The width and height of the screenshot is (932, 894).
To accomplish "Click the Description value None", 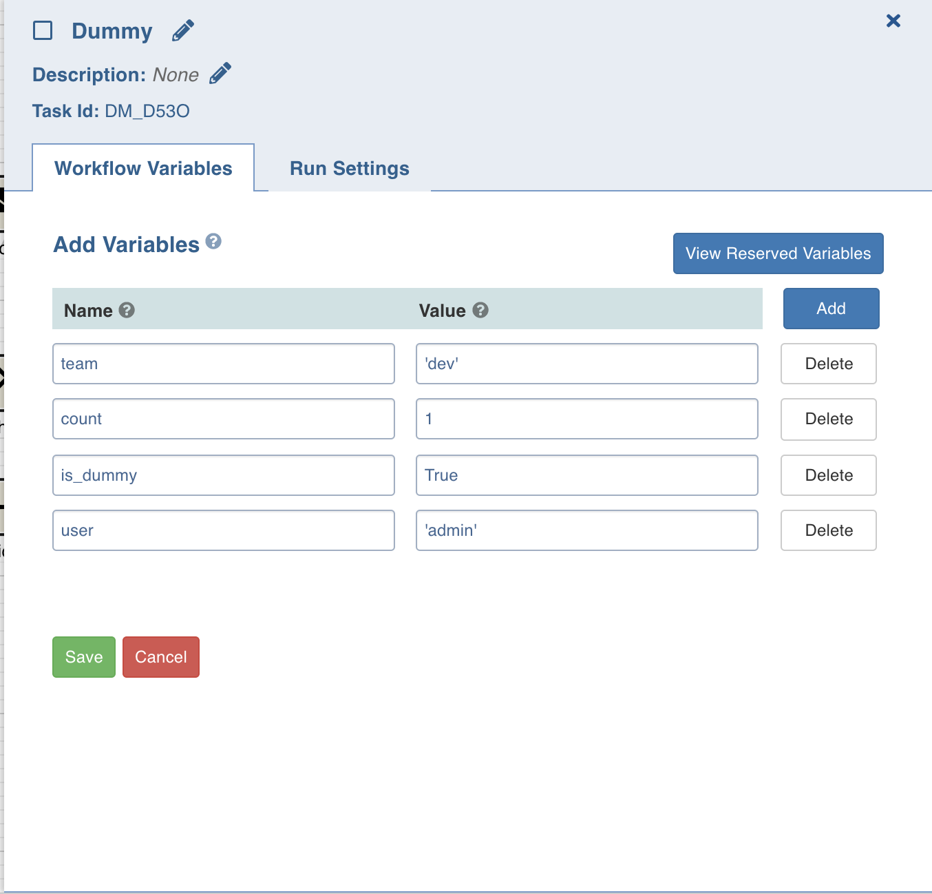I will point(176,74).
